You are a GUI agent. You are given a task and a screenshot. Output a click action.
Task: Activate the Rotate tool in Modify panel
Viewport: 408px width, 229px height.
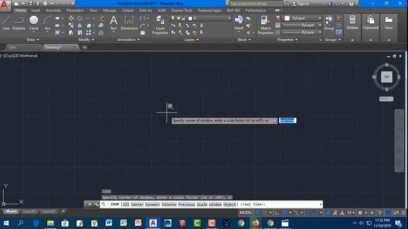pos(80,18)
